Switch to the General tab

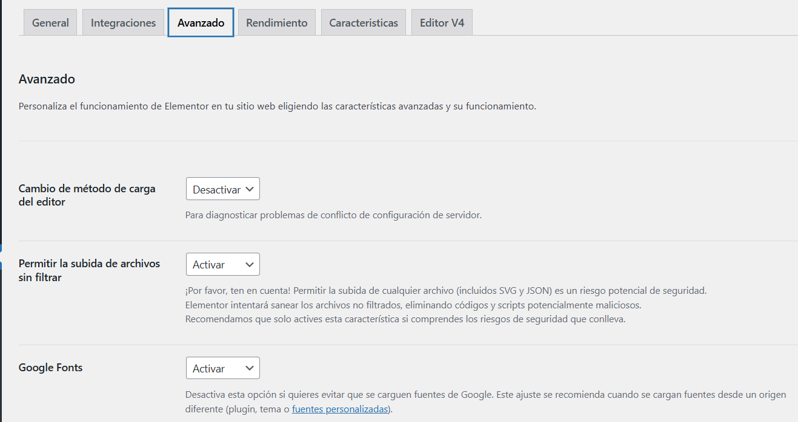coord(50,23)
